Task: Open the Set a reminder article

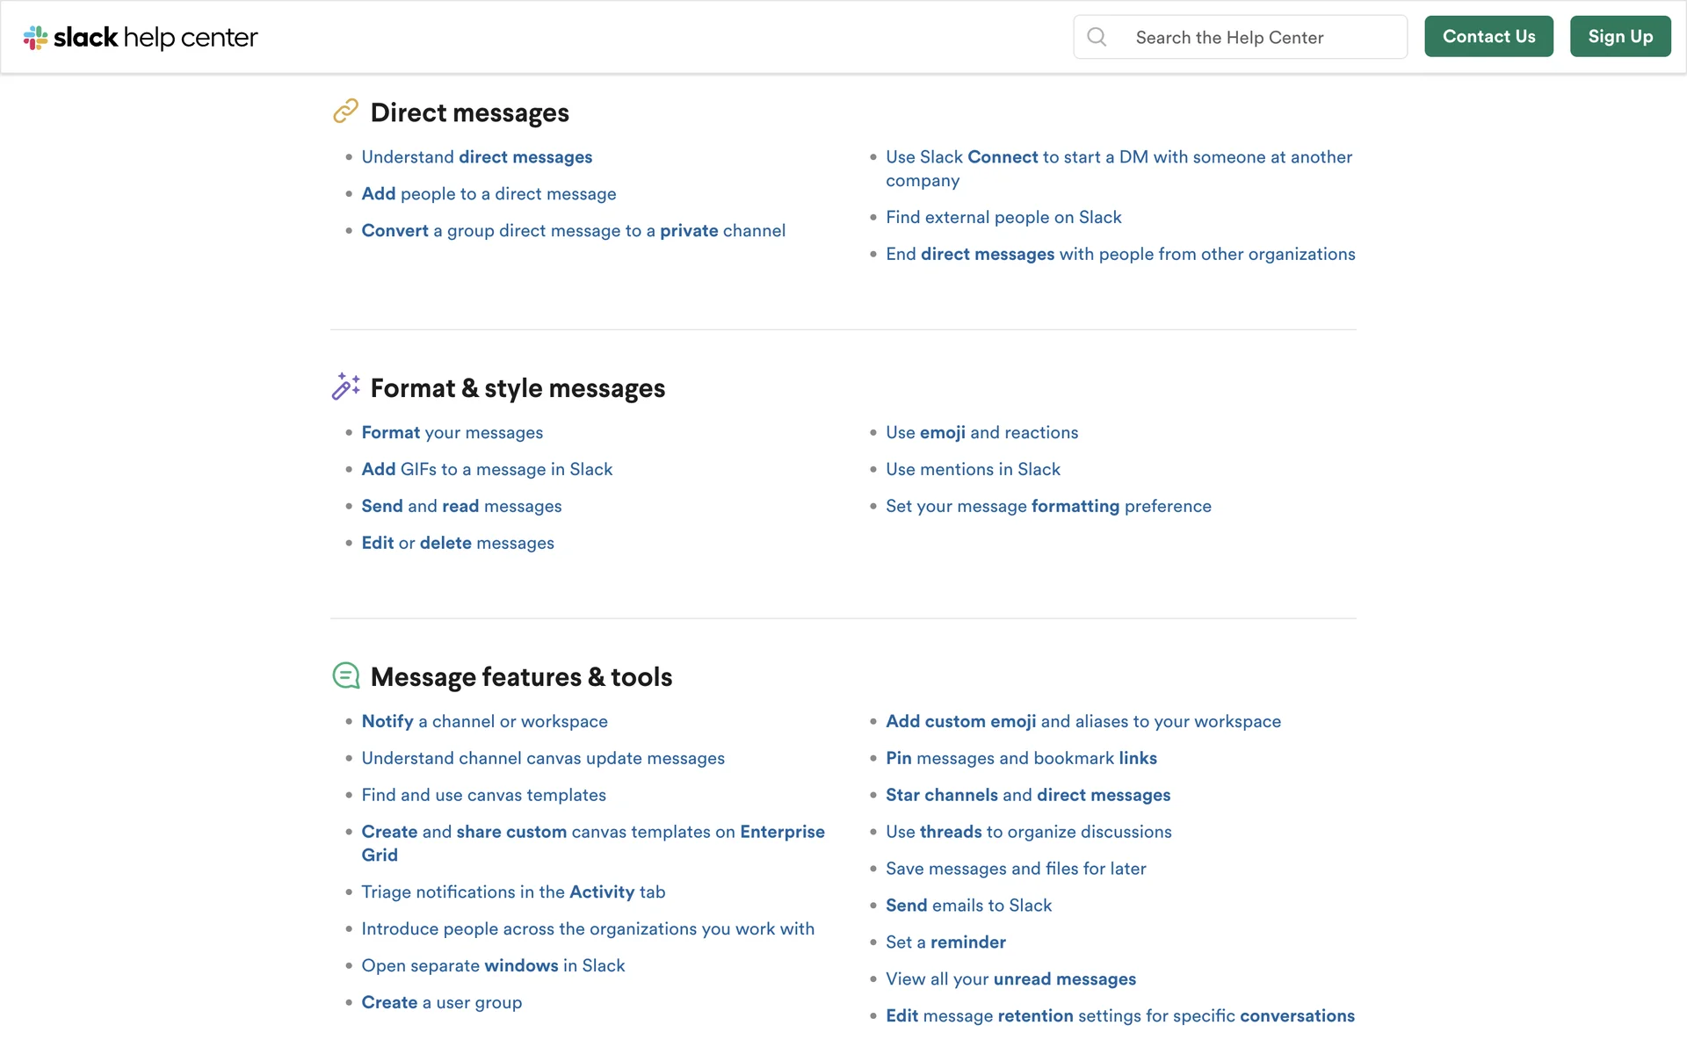Action: pos(945,942)
